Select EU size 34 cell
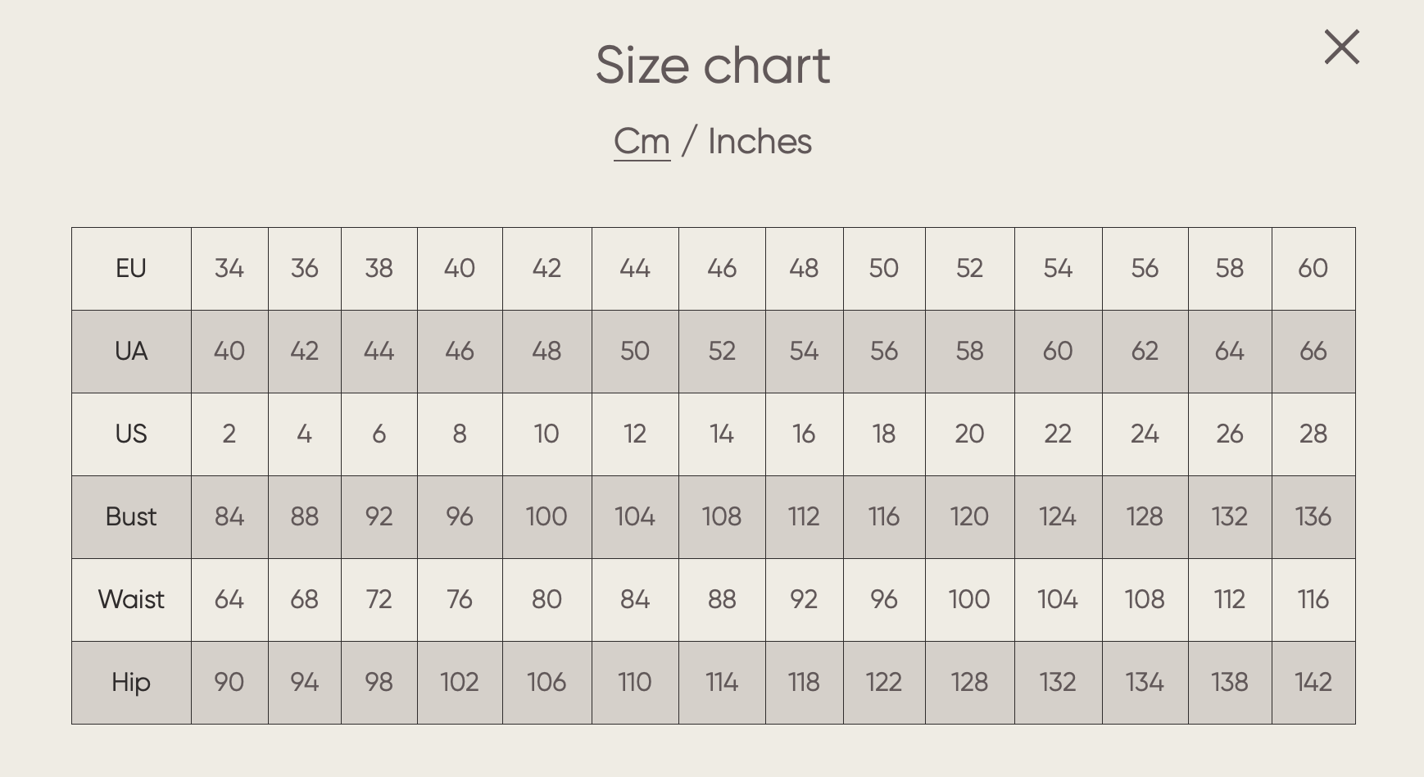The width and height of the screenshot is (1424, 777). [x=229, y=269]
